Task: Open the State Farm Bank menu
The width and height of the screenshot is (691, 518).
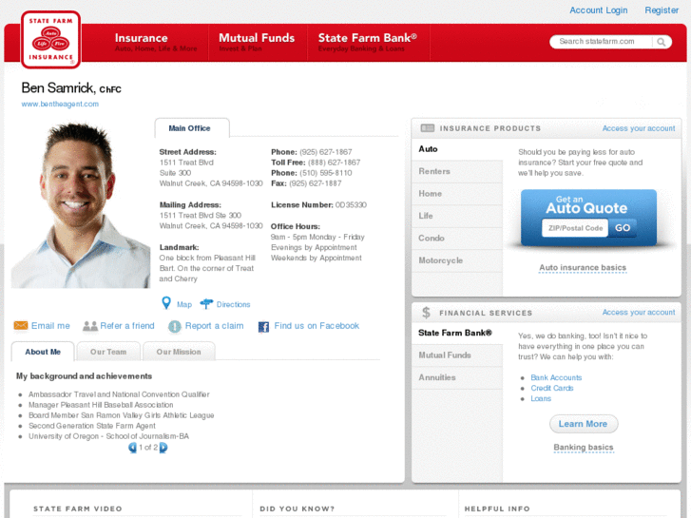Action: coord(368,43)
